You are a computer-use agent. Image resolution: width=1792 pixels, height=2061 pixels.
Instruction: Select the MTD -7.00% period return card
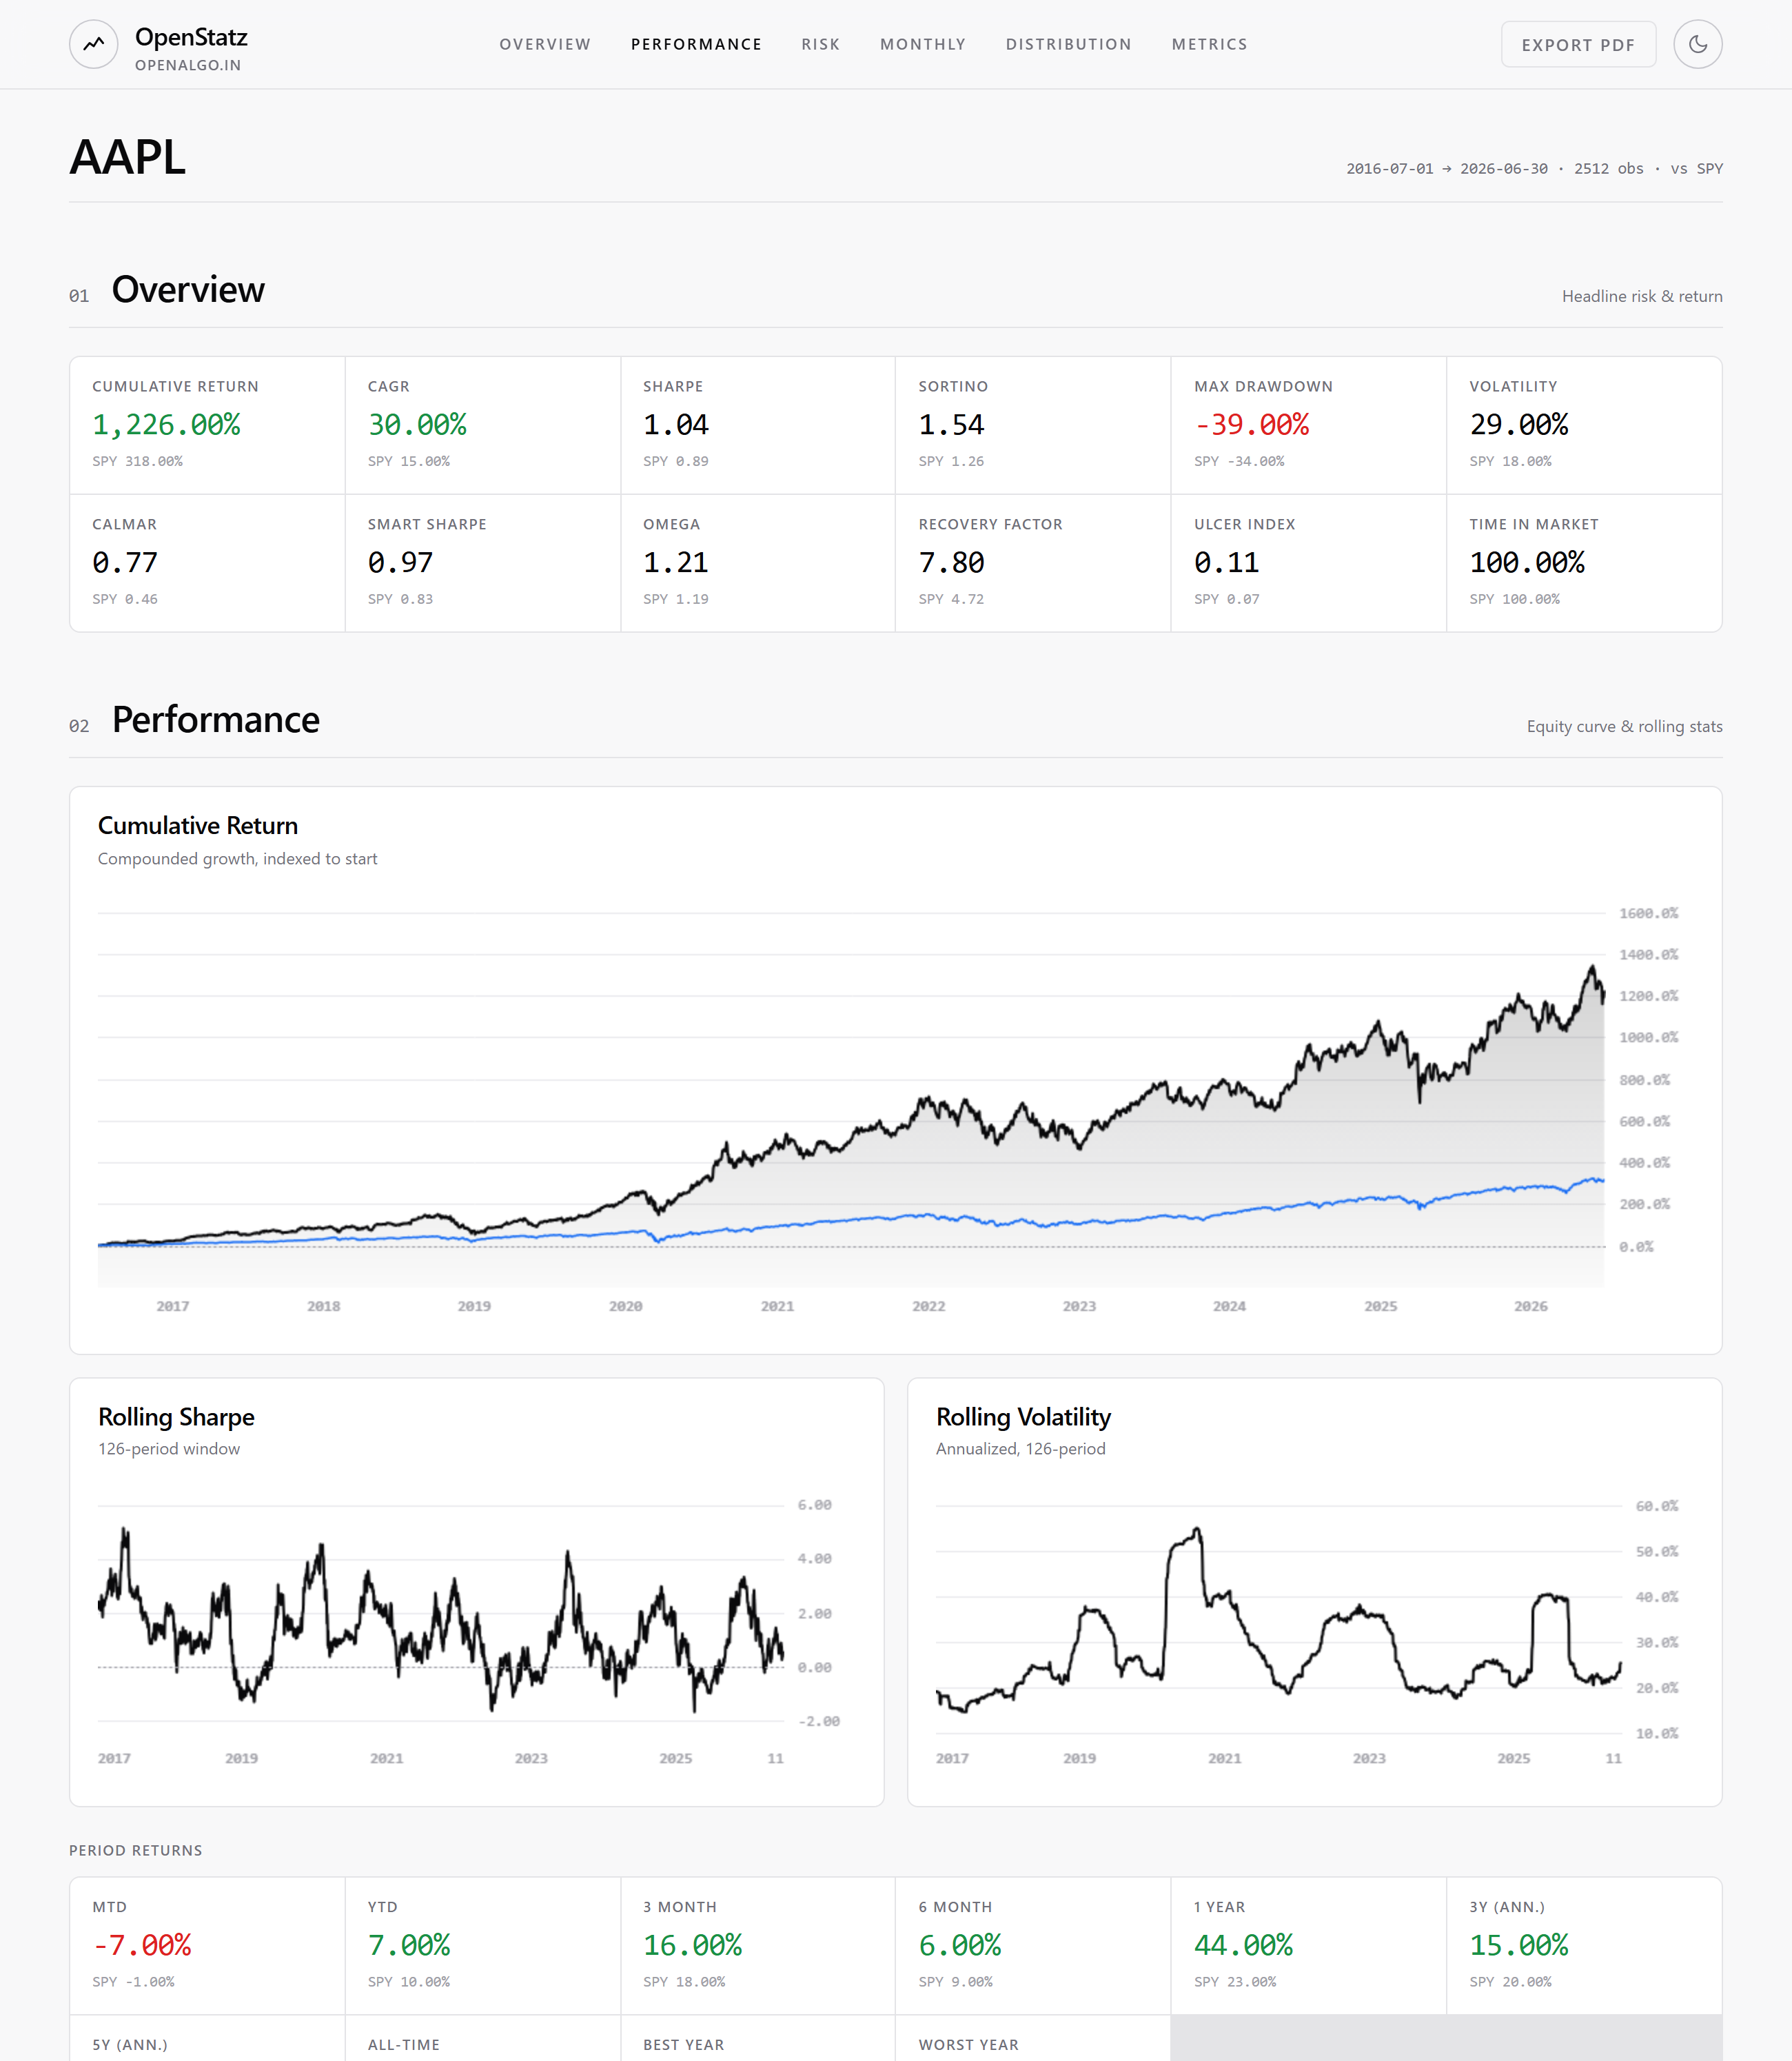tap(207, 1945)
